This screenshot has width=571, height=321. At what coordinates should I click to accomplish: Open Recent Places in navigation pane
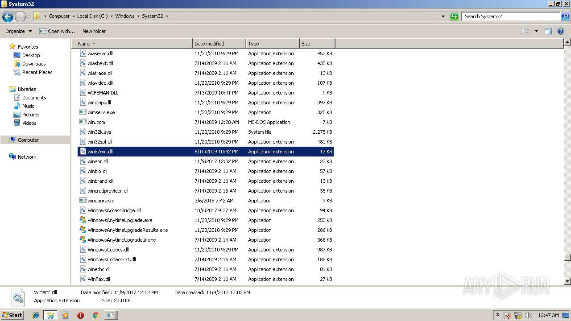click(37, 72)
